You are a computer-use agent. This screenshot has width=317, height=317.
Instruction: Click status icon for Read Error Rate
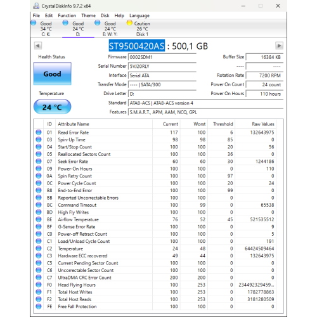point(39,133)
